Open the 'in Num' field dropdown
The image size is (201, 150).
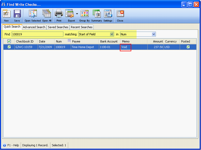tap(153, 34)
